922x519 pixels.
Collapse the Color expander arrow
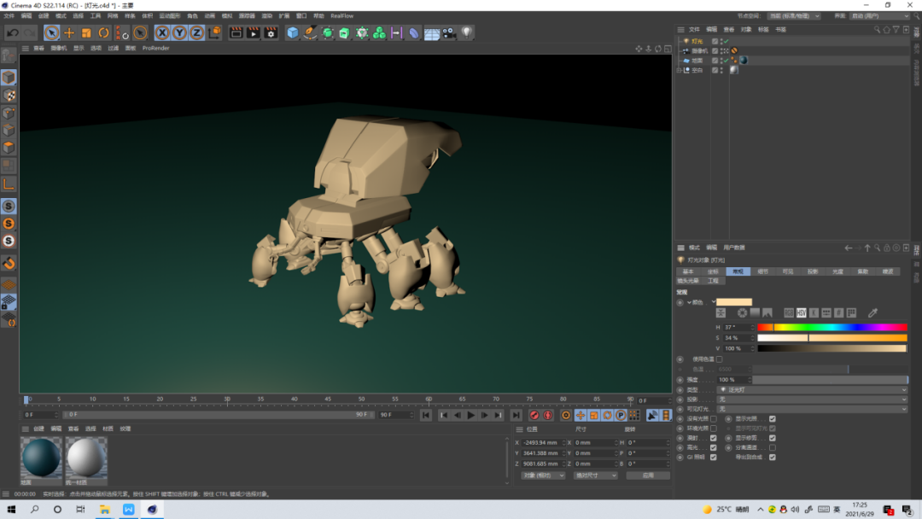[x=689, y=302]
